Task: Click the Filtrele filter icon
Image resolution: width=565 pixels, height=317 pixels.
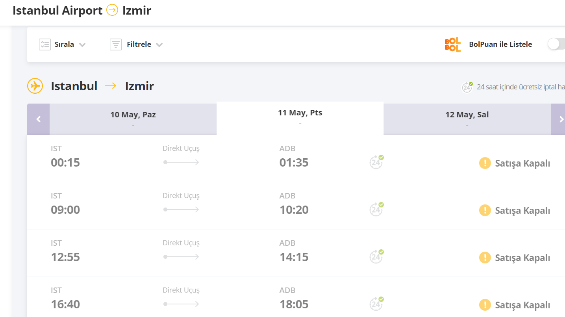Action: [116, 44]
